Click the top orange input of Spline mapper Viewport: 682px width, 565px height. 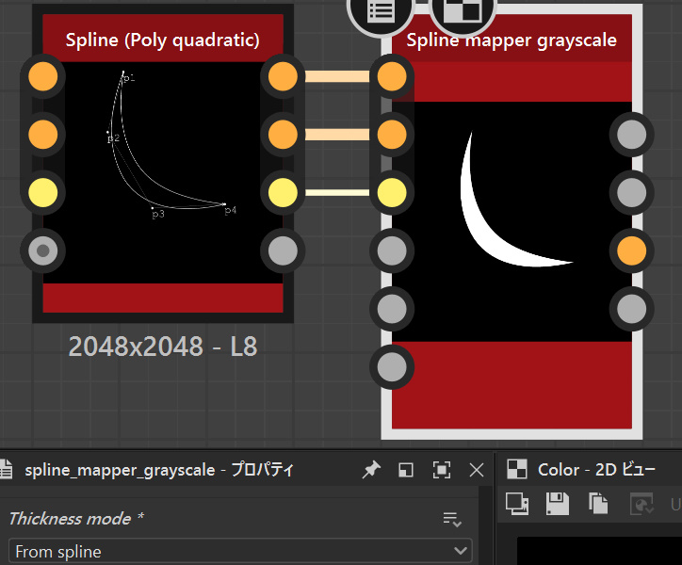coord(392,76)
